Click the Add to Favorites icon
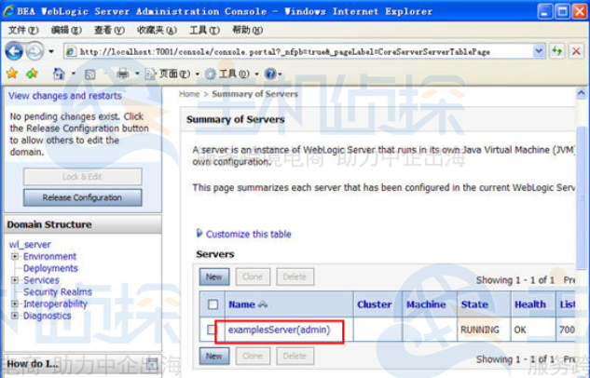This screenshot has height=378, width=590. pyautogui.click(x=32, y=74)
